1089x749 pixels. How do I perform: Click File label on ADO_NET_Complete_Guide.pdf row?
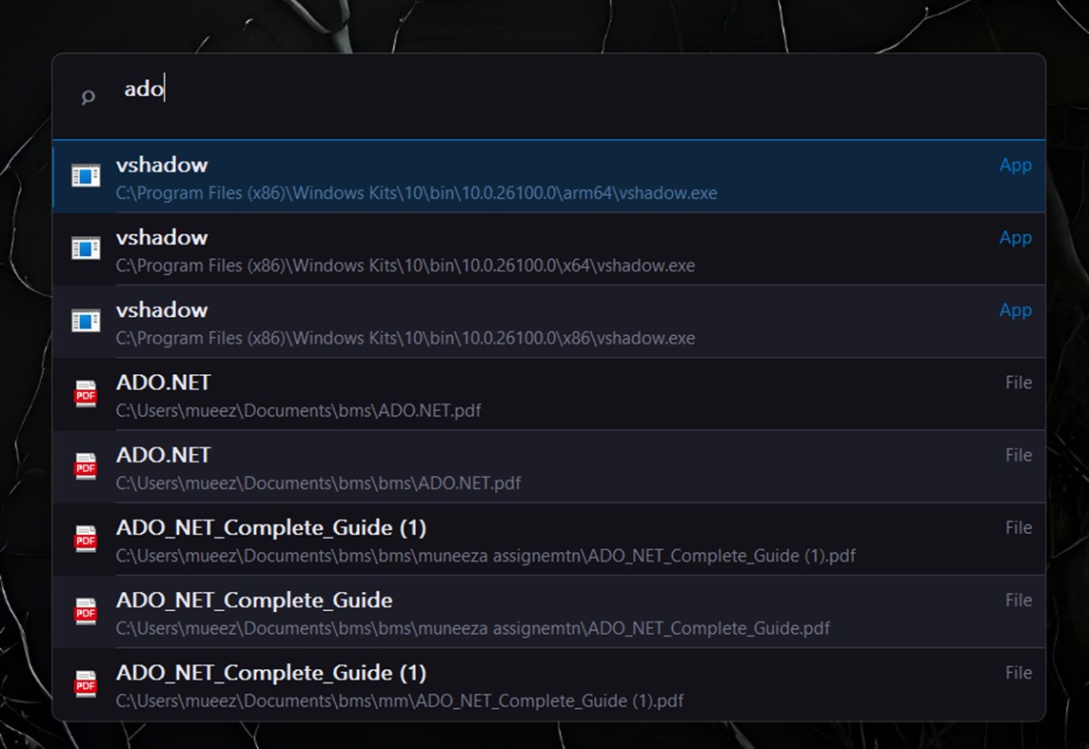[1019, 600]
